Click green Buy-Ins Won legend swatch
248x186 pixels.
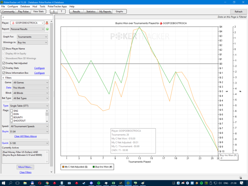coord(94,167)
